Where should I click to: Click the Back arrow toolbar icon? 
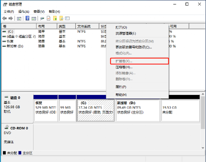pos(4,18)
